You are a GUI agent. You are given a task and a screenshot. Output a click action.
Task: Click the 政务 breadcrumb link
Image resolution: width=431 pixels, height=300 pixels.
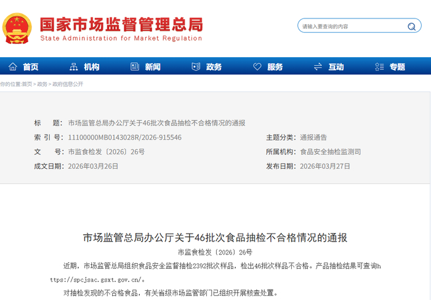(x=42, y=84)
